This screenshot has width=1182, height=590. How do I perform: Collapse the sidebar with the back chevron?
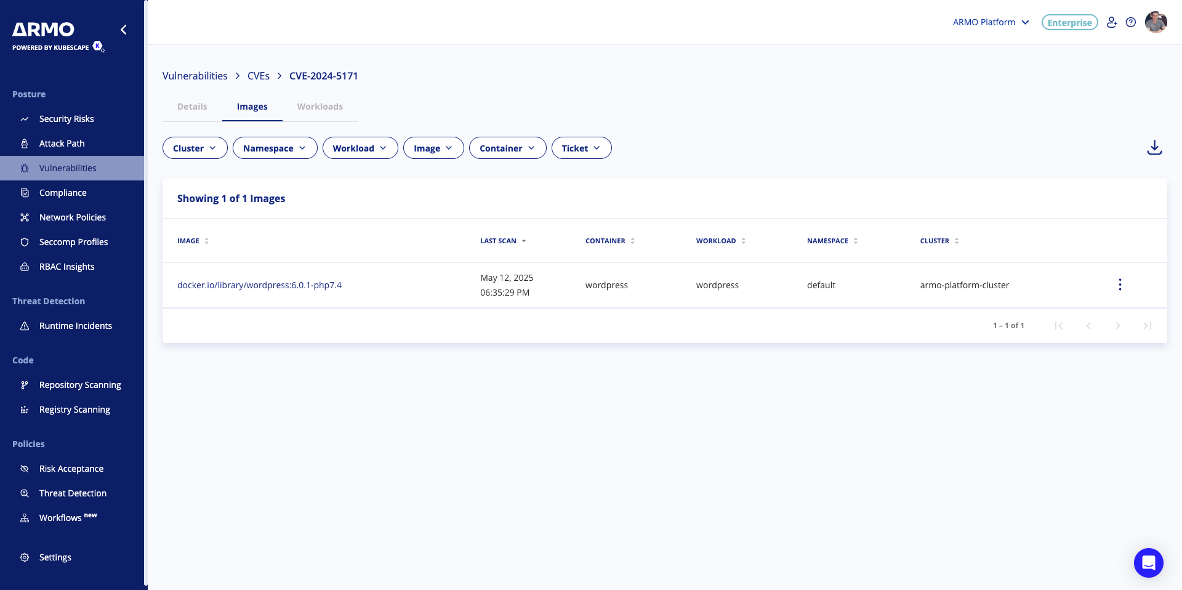pyautogui.click(x=124, y=30)
